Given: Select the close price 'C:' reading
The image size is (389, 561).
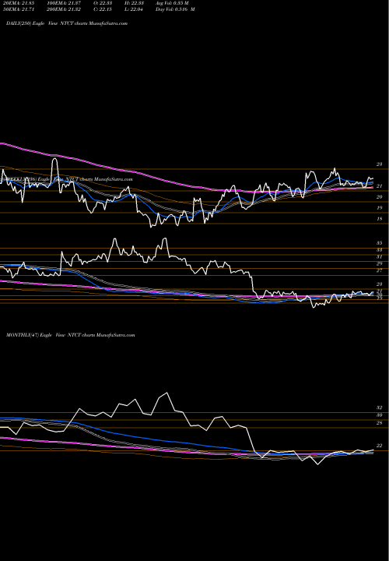Looking at the screenshot, I should [x=103, y=9].
